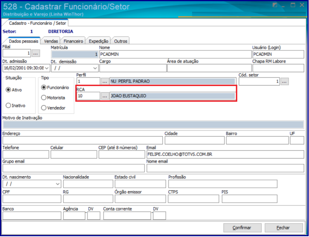Click the Fechar button
The width and height of the screenshot is (309, 237).
283,228
